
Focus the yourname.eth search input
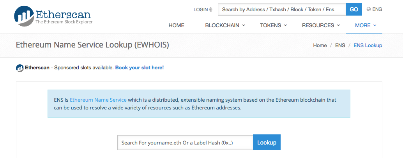tap(185, 143)
